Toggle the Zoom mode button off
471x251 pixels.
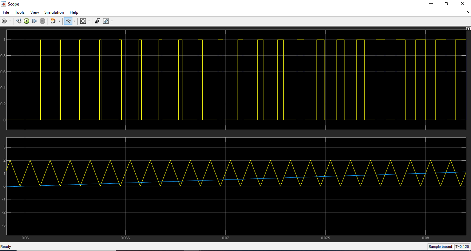[68, 21]
